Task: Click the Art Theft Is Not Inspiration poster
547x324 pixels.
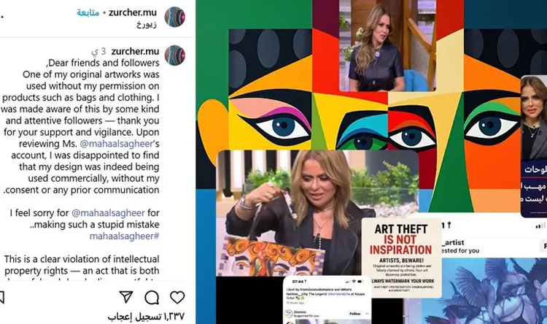Action: click(x=401, y=258)
